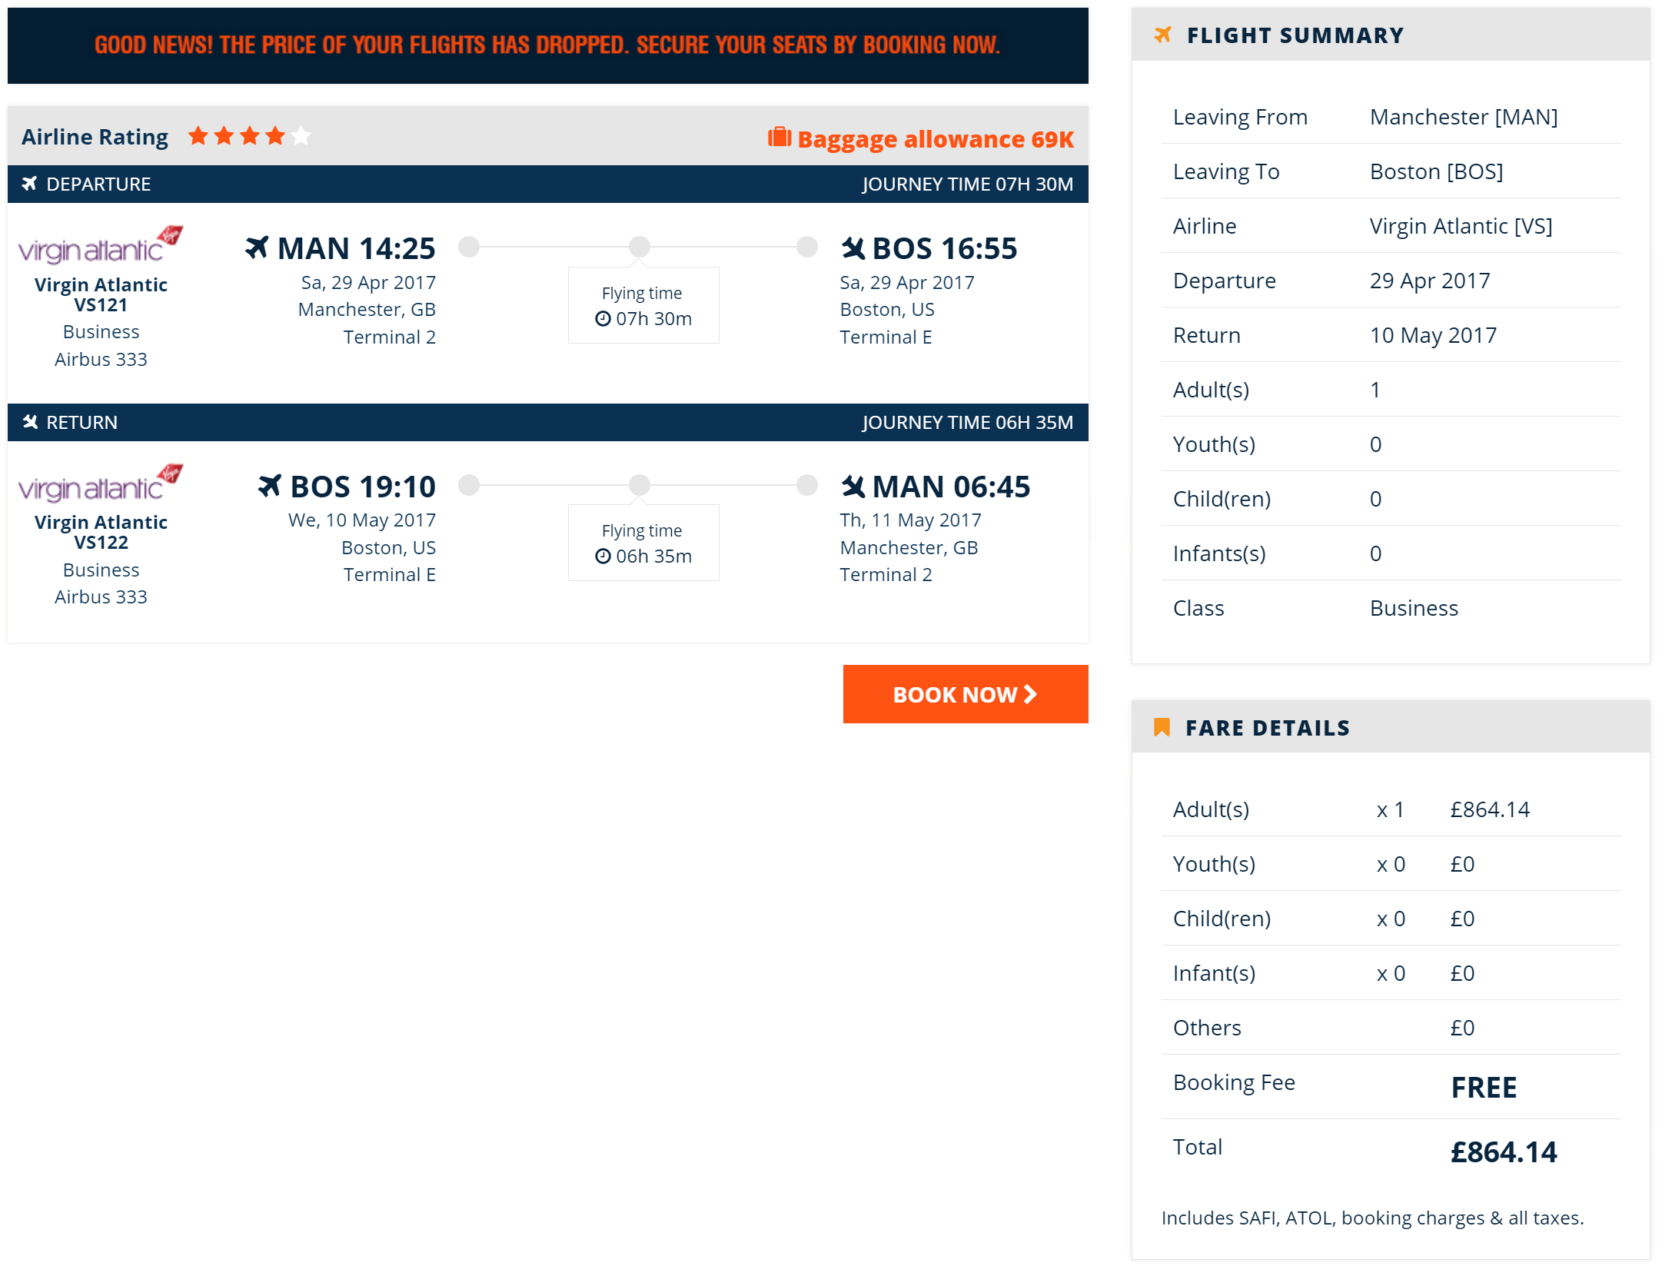Click the BOOK NOW button

[965, 694]
